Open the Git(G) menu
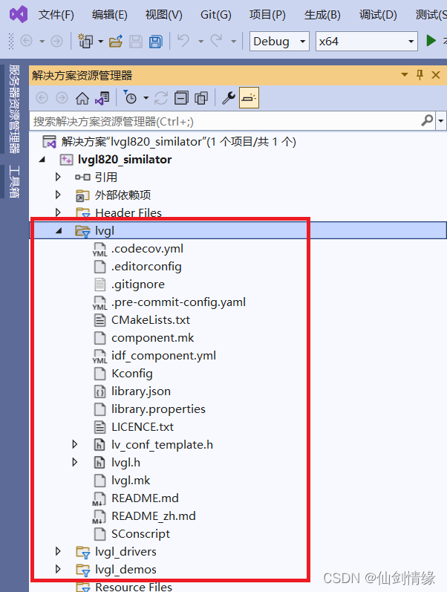 click(215, 15)
